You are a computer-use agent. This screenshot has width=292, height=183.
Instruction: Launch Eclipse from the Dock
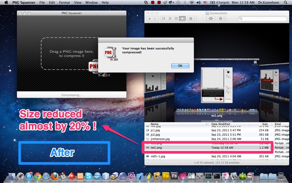123,176
